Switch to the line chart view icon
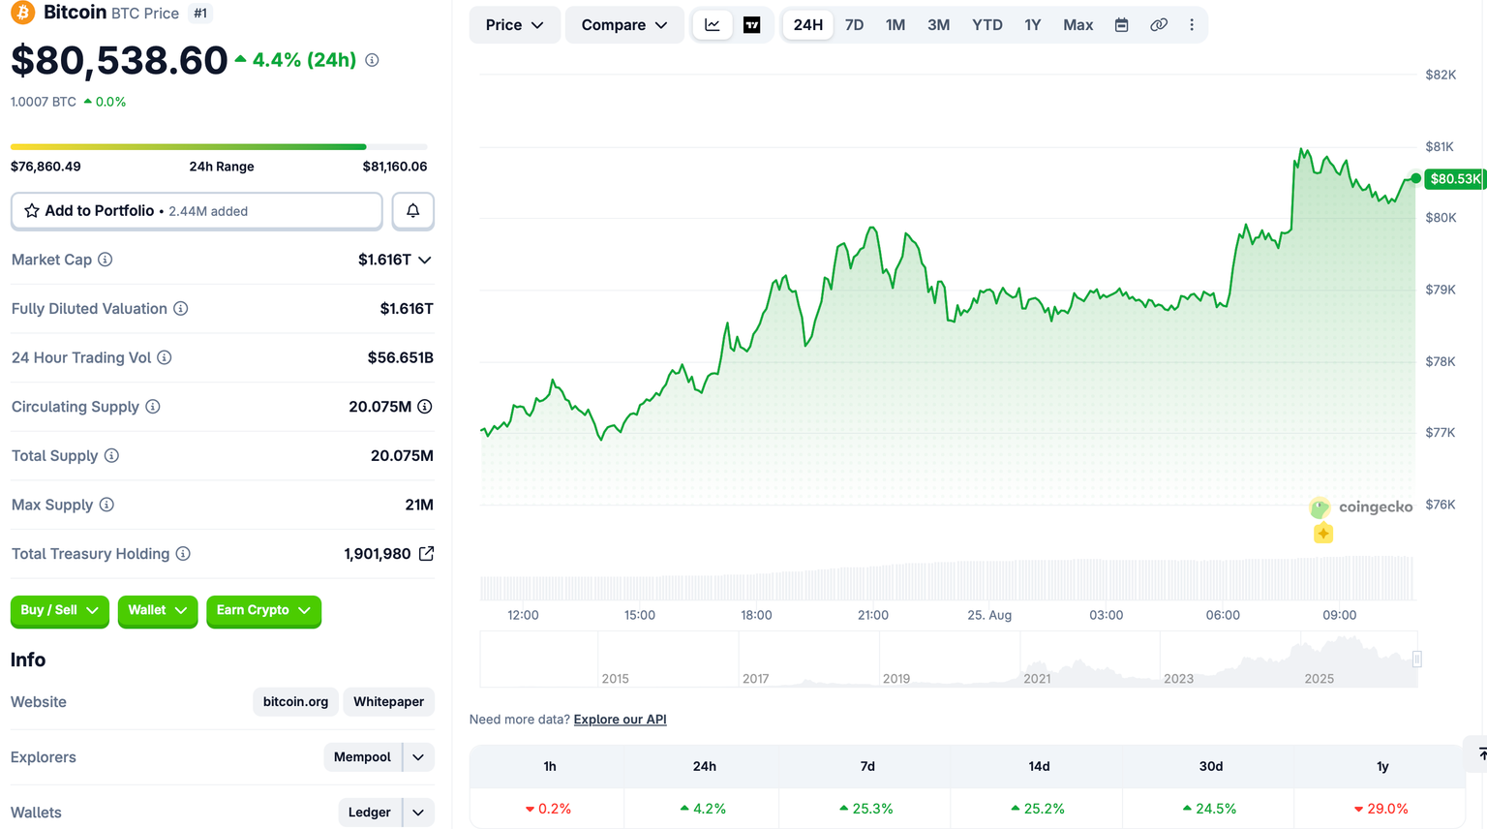This screenshot has height=829, width=1487. click(x=713, y=25)
